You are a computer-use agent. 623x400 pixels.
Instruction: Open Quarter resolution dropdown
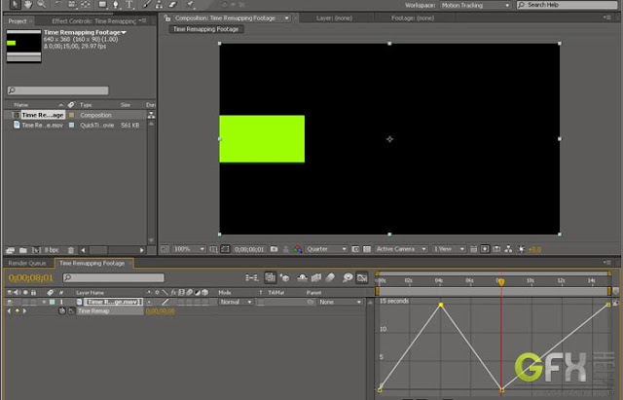click(x=326, y=249)
